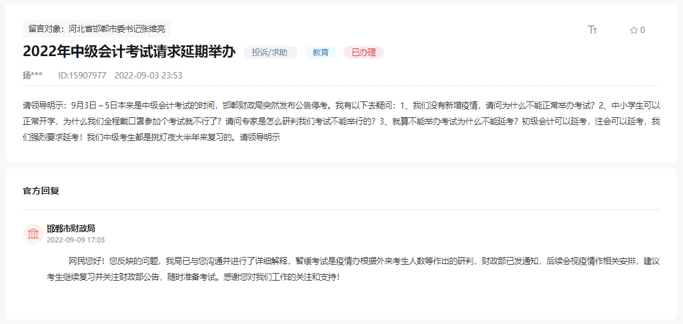Click the star favorite icon

pyautogui.click(x=634, y=30)
